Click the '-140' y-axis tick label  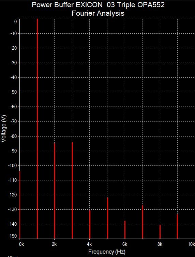tap(13, 224)
